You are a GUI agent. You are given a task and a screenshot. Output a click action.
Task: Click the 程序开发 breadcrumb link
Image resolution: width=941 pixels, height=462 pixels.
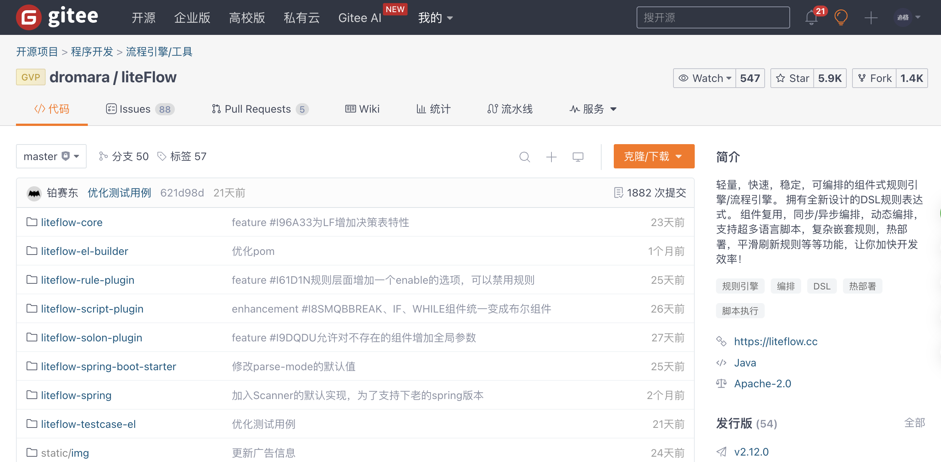pos(92,52)
